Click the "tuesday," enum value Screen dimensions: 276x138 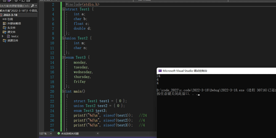point(81,67)
